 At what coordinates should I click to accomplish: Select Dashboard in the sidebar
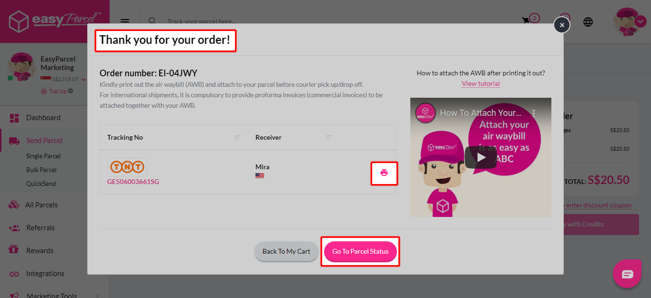tap(43, 118)
